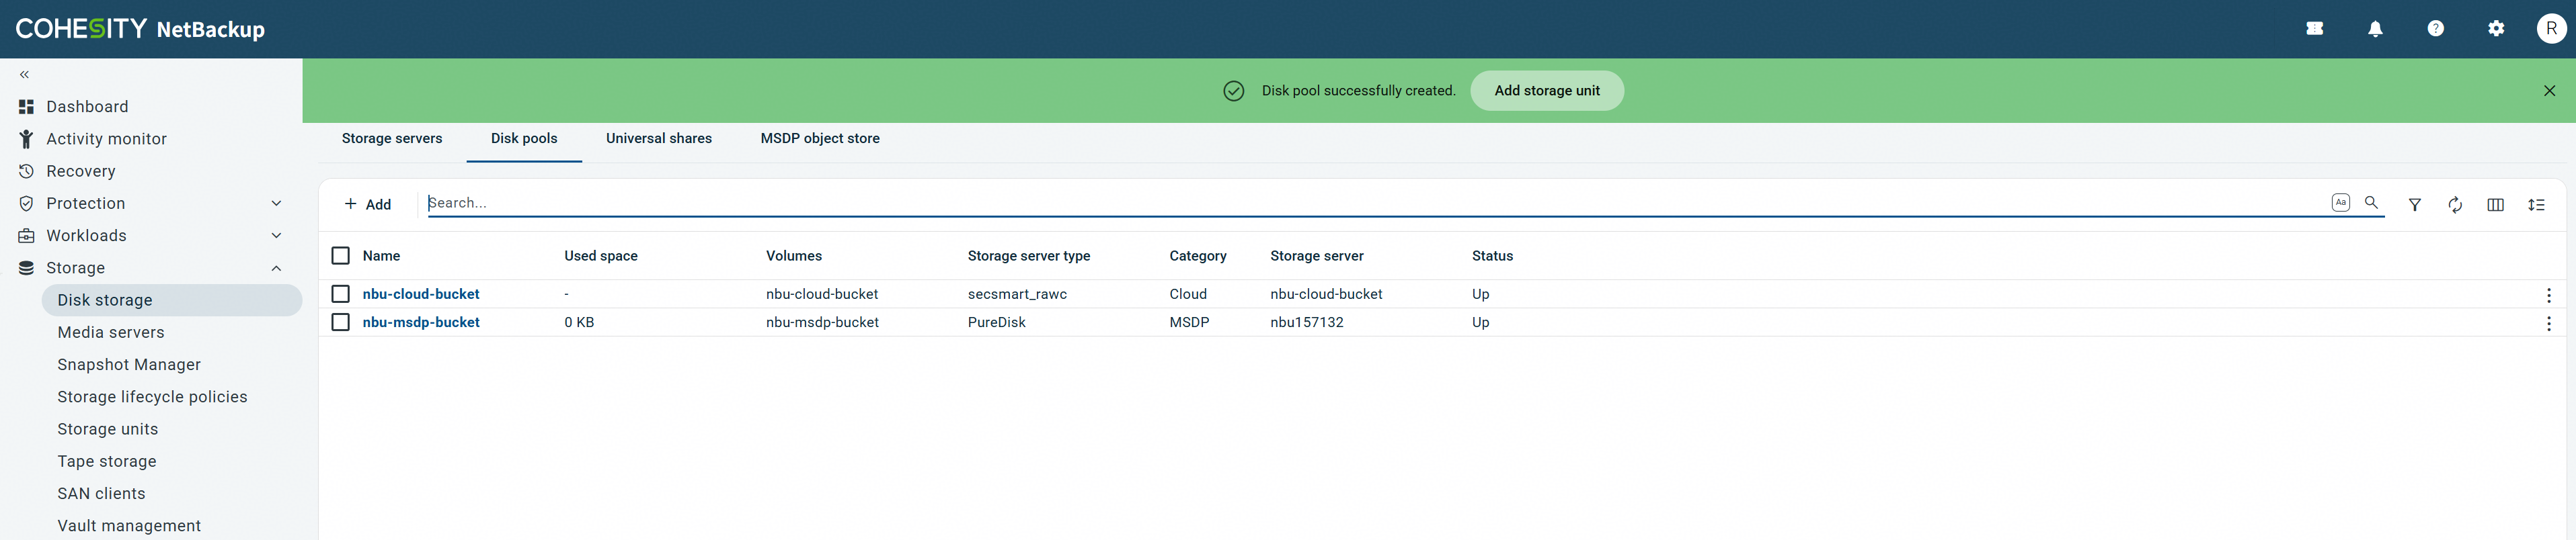The height and width of the screenshot is (540, 2576).
Task: Click the search magnifier icon
Action: (x=2371, y=203)
